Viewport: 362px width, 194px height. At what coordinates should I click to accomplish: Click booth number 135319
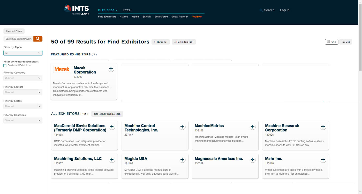pyautogui.click(x=199, y=164)
